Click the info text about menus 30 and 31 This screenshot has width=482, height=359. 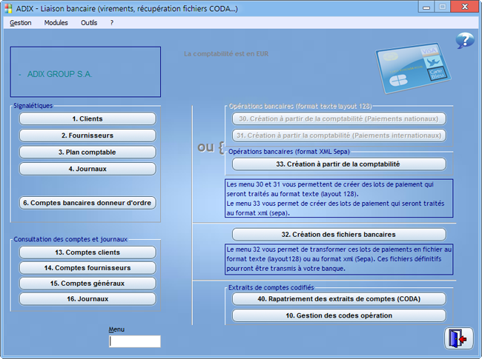coord(339,198)
